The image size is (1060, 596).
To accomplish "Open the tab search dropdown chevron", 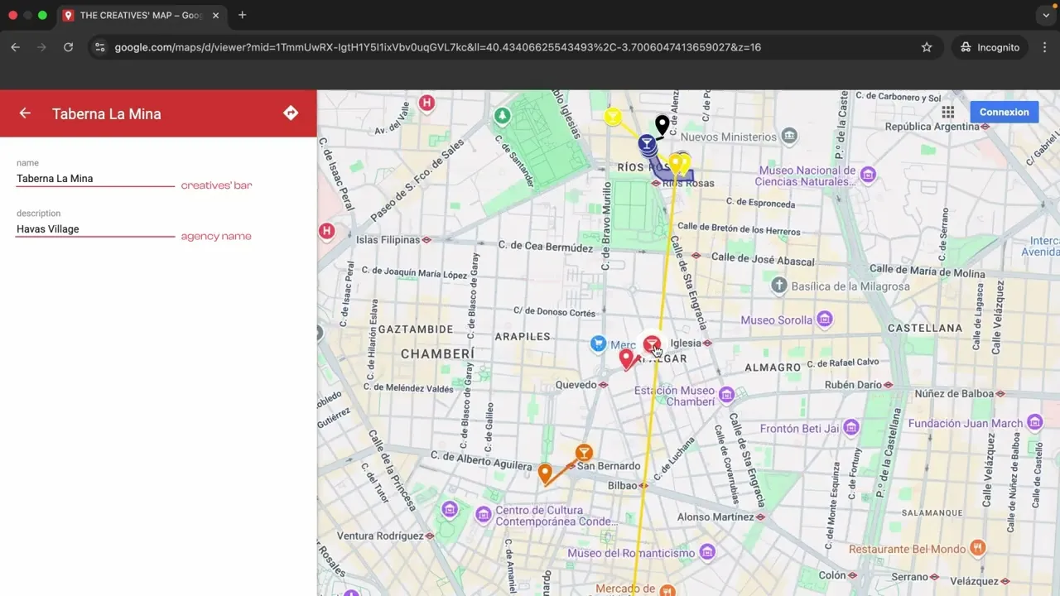I will (x=1047, y=15).
